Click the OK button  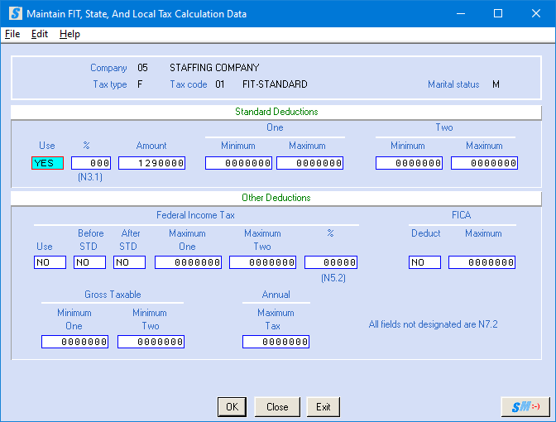pyautogui.click(x=232, y=407)
